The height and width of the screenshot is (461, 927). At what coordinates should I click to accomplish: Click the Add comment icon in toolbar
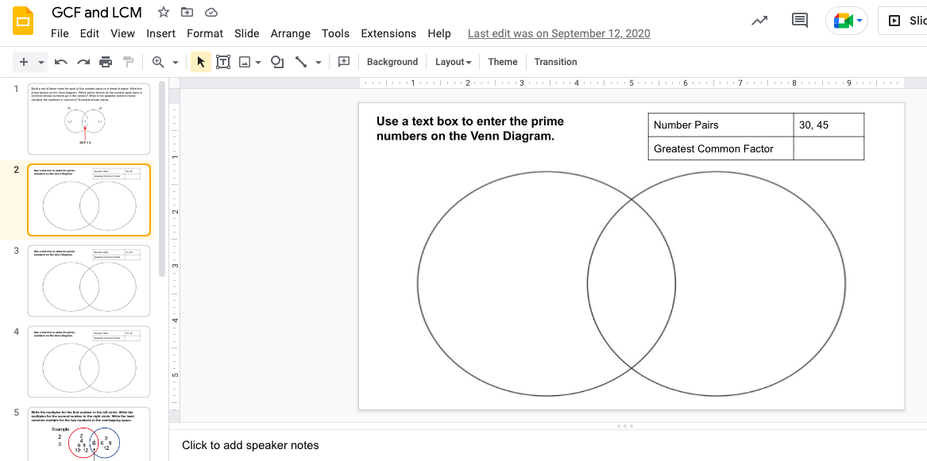coord(344,62)
